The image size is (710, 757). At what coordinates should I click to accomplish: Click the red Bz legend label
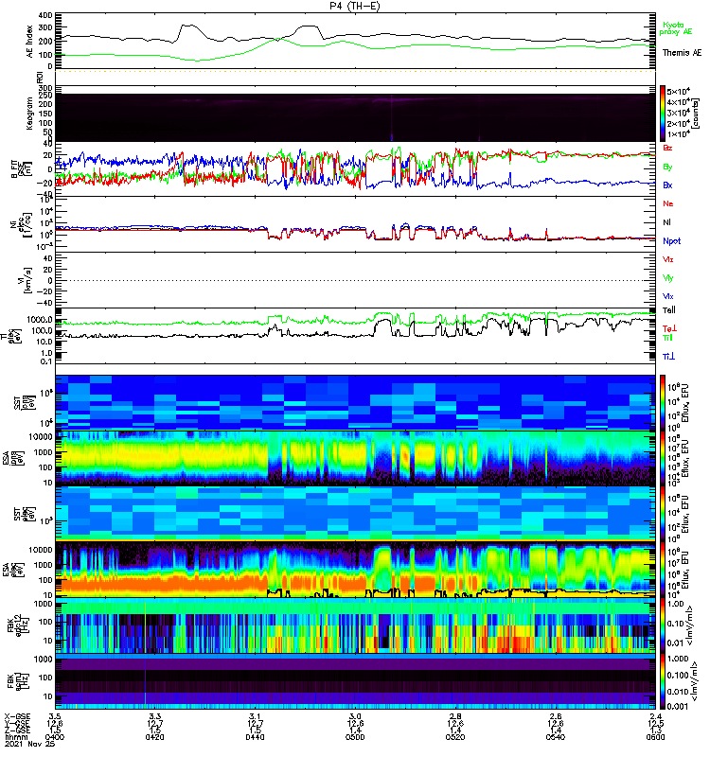click(667, 148)
